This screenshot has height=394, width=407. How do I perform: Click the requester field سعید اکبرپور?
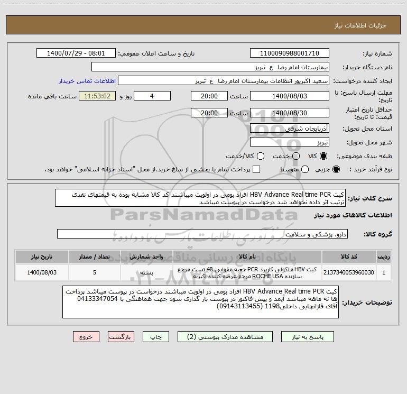[x=224, y=80]
